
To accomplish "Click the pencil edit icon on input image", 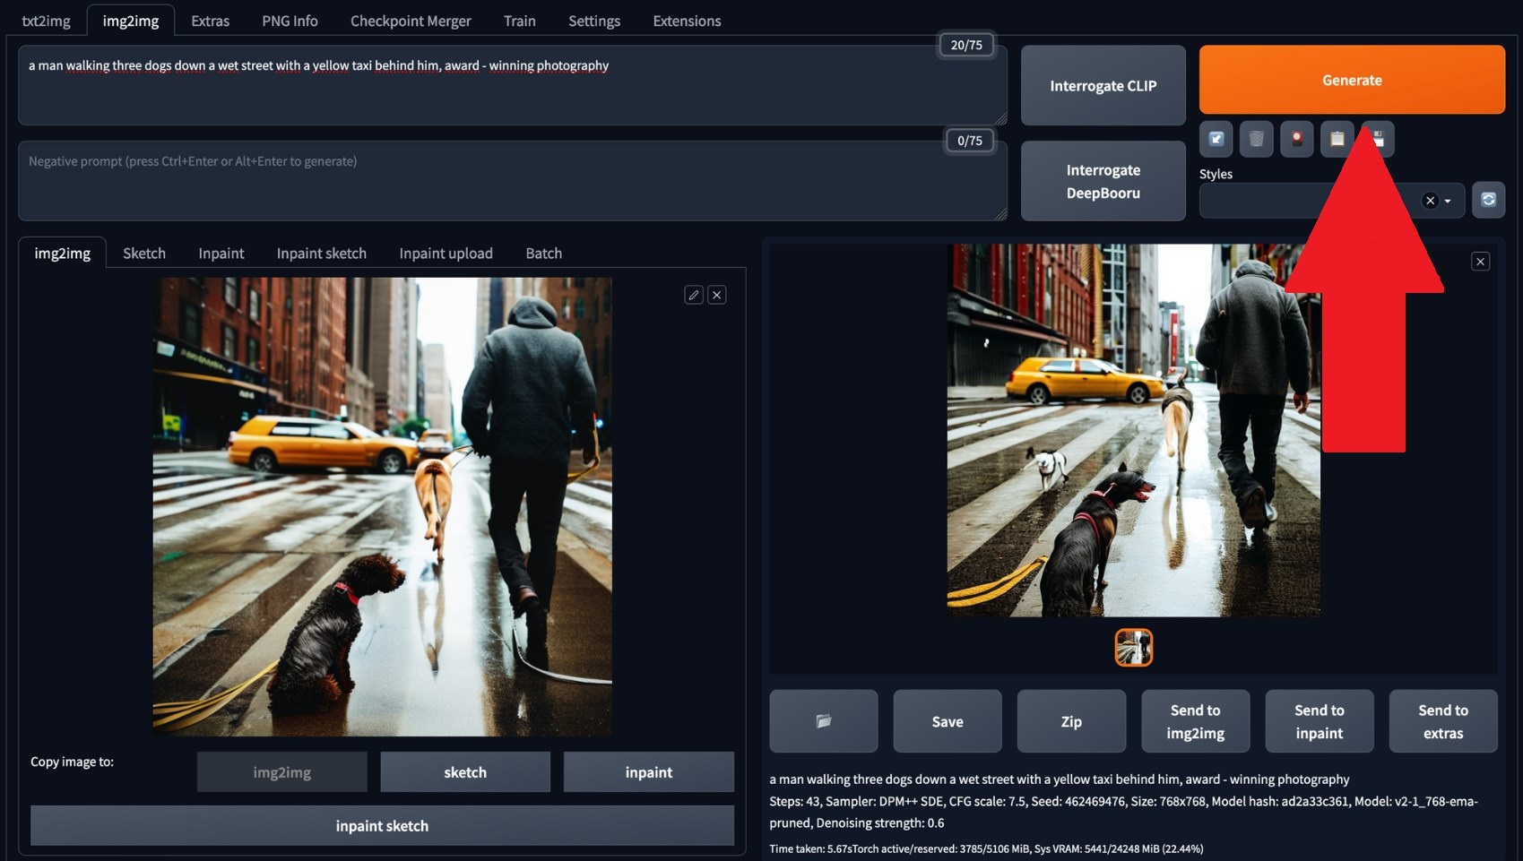I will (x=693, y=295).
